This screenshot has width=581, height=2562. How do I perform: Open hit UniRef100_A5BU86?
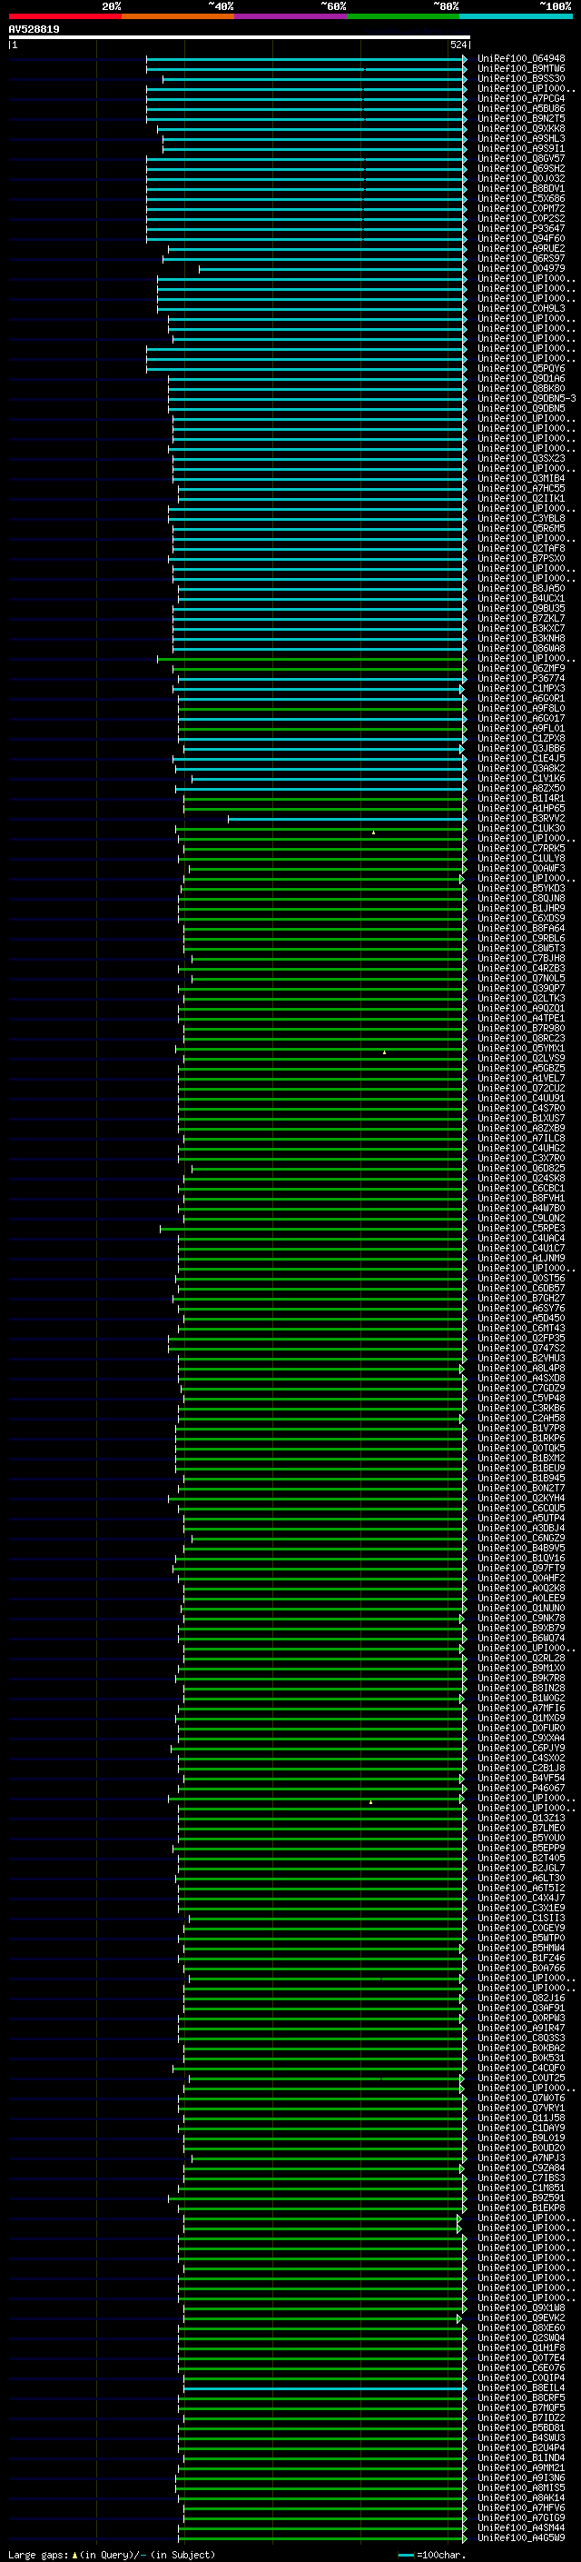(521, 108)
